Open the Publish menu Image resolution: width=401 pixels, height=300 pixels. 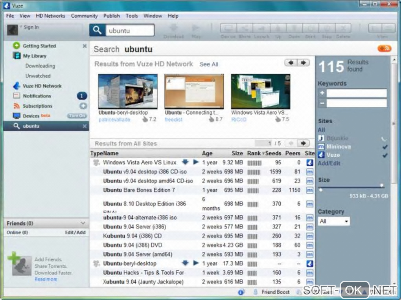[x=112, y=16]
